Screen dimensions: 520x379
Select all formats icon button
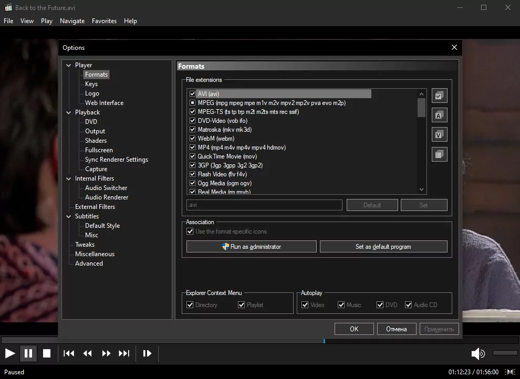(440, 96)
